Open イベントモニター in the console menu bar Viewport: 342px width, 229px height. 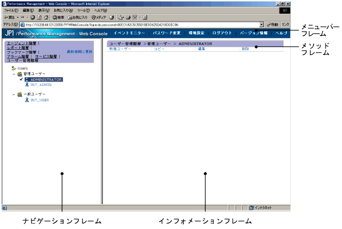pos(129,33)
